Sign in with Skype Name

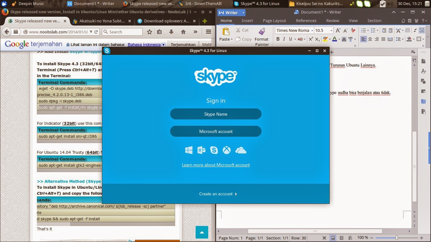tap(216, 114)
